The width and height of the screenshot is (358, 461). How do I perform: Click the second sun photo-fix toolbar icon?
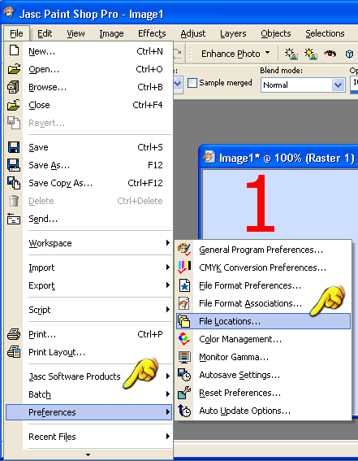310,54
